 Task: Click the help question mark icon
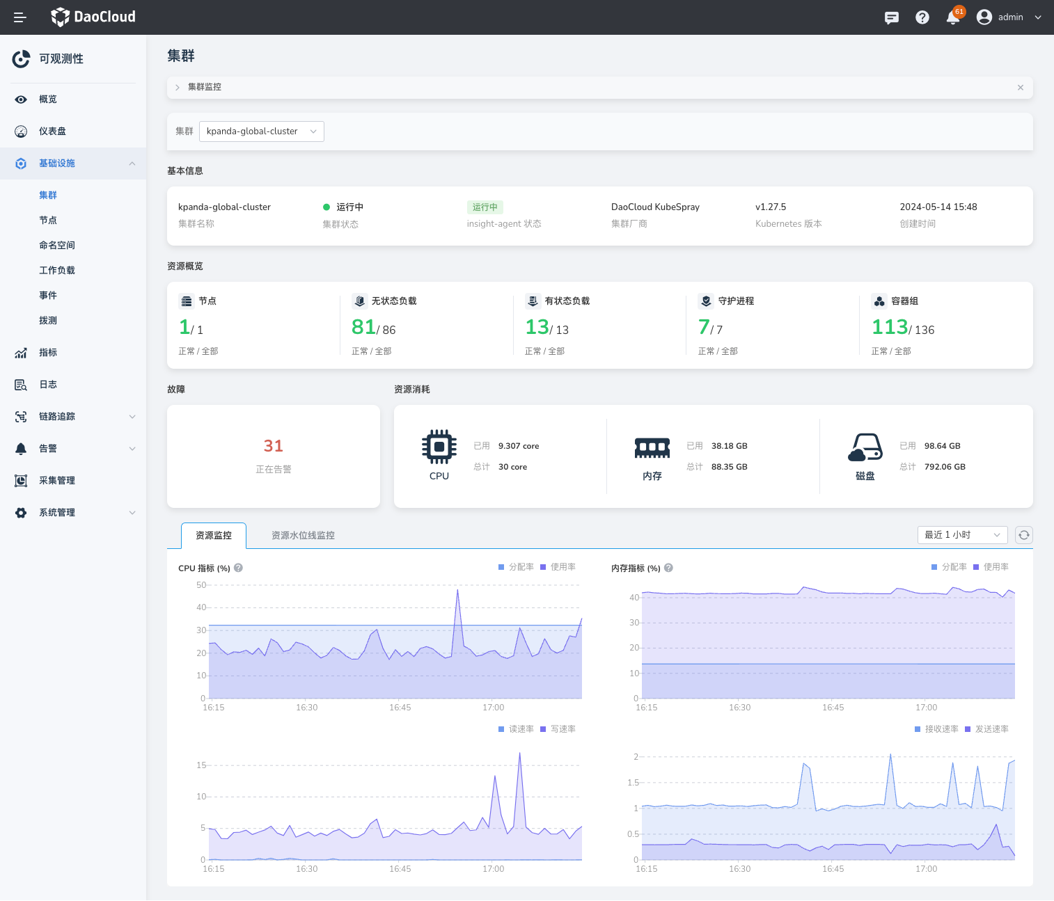(922, 17)
